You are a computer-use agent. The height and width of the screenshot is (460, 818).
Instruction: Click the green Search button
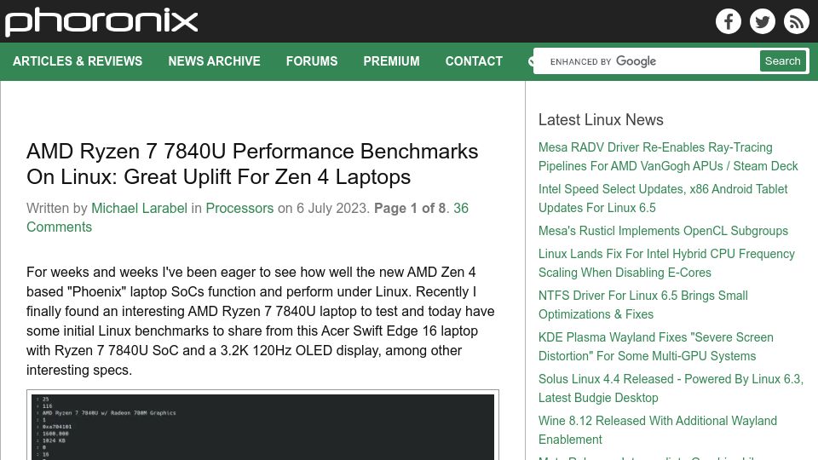(782, 61)
